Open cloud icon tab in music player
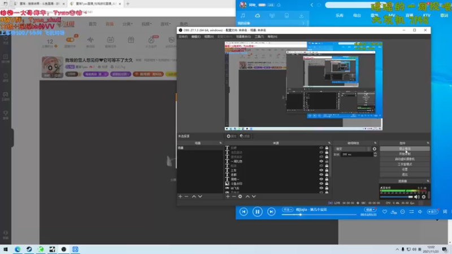This screenshot has height=254, width=452. [x=258, y=16]
